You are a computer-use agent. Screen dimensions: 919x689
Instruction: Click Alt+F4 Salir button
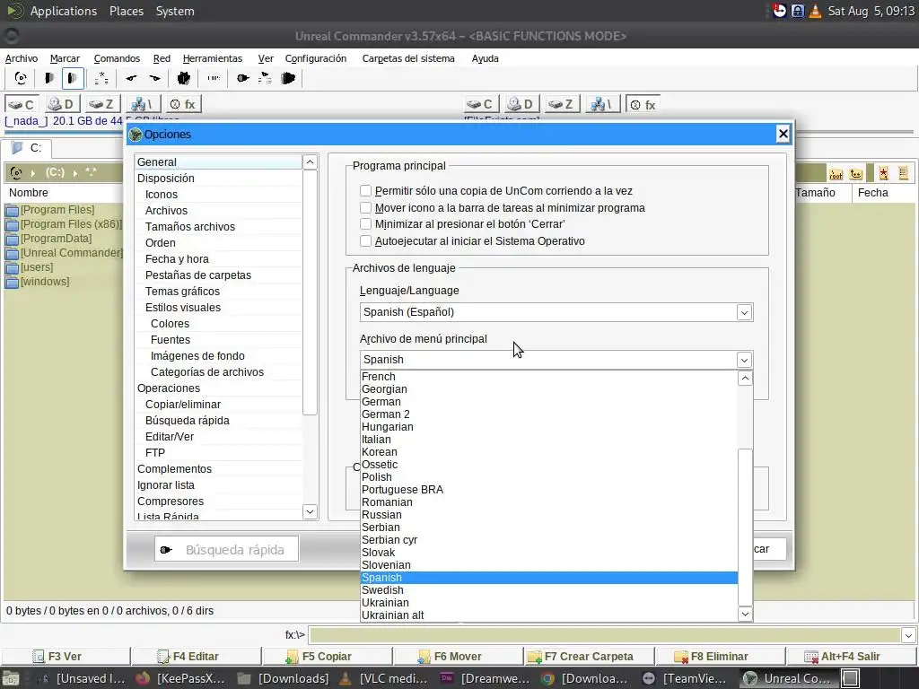851,656
